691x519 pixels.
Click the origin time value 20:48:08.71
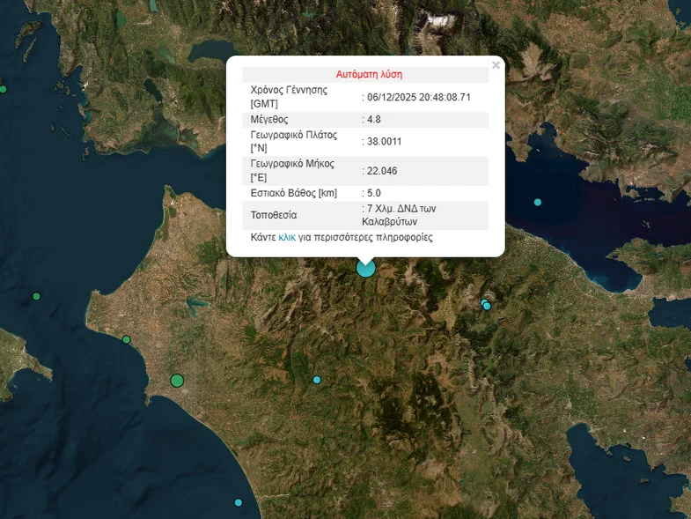(x=419, y=97)
